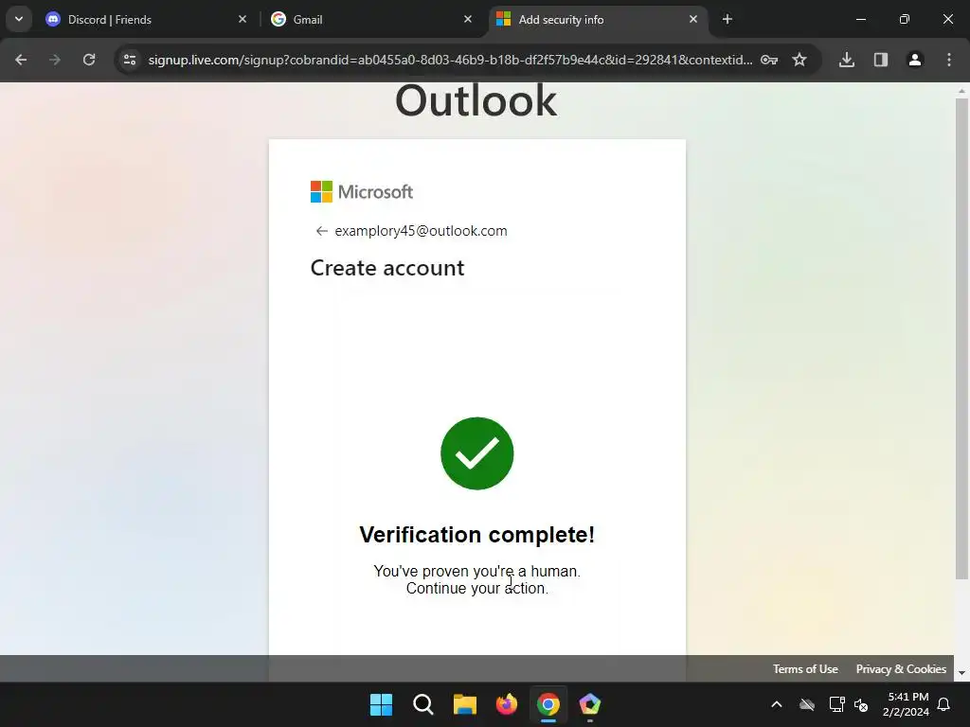The height and width of the screenshot is (727, 970).
Task: Open the Chrome three-dot menu
Action: click(949, 60)
